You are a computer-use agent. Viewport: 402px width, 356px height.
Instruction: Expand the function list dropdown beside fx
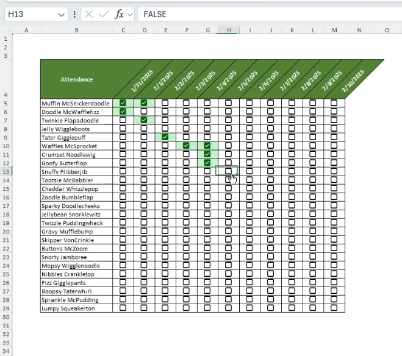coord(130,15)
